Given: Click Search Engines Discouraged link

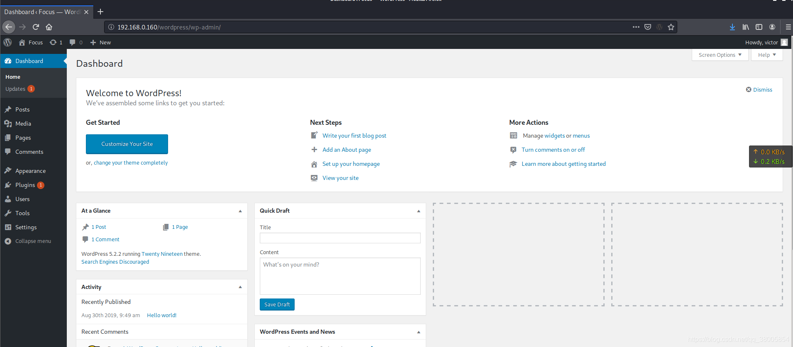Looking at the screenshot, I should [x=115, y=262].
